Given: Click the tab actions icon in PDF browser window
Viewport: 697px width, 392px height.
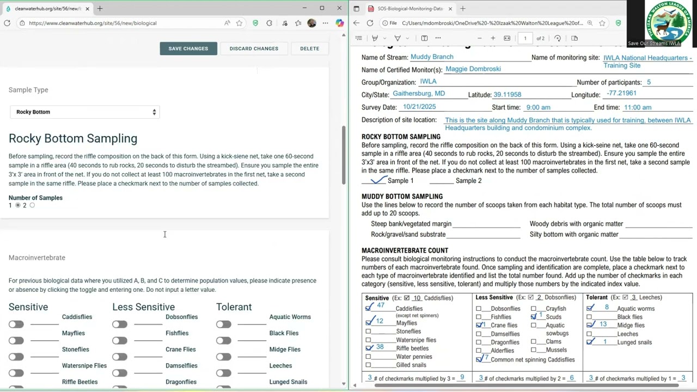Looking at the screenshot, I should (x=356, y=8).
